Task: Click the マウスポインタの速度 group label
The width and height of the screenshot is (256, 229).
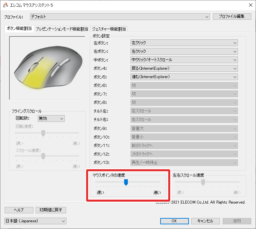Action: [x=109, y=175]
